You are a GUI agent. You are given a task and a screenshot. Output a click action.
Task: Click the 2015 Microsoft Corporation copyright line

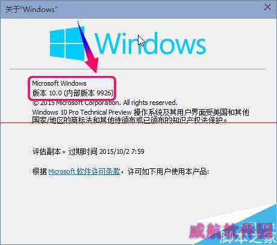[105, 103]
